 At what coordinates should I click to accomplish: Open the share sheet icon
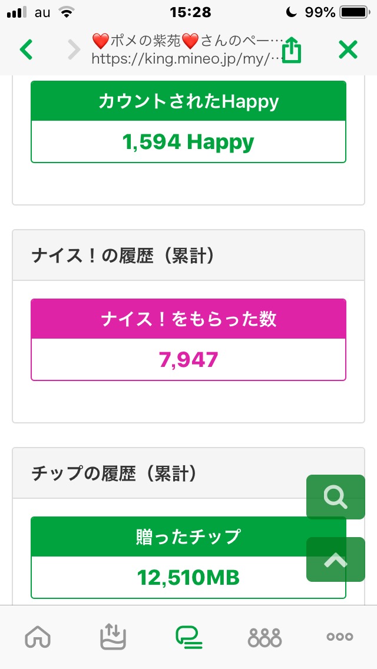pyautogui.click(x=292, y=50)
